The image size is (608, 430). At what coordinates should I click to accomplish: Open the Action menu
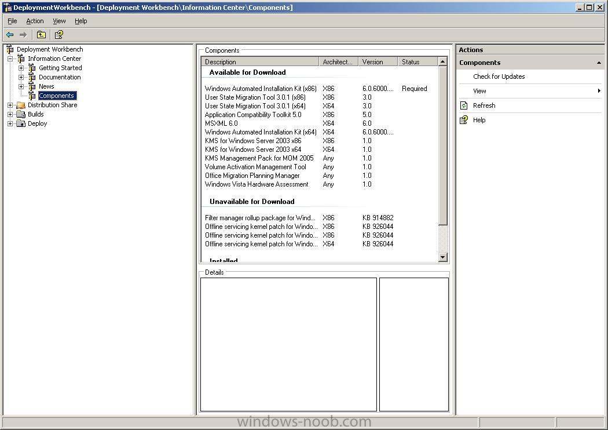point(35,21)
